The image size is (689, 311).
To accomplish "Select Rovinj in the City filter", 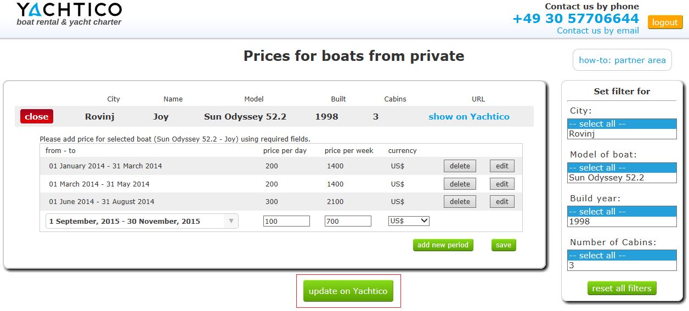I will pyautogui.click(x=622, y=134).
